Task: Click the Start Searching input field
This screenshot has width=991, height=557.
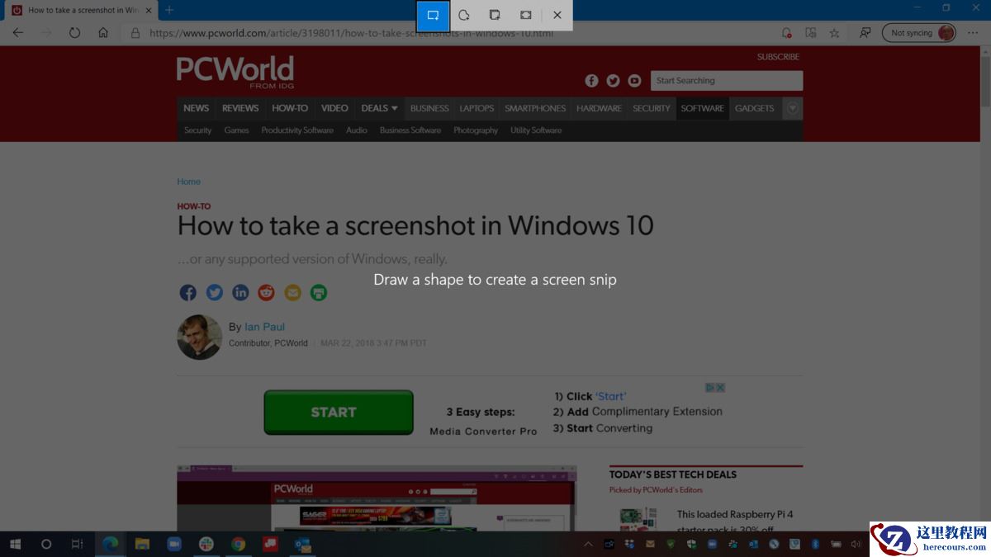Action: coord(727,80)
